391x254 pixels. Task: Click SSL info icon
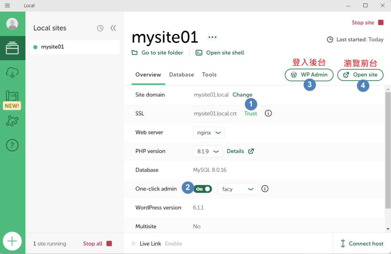(x=268, y=114)
